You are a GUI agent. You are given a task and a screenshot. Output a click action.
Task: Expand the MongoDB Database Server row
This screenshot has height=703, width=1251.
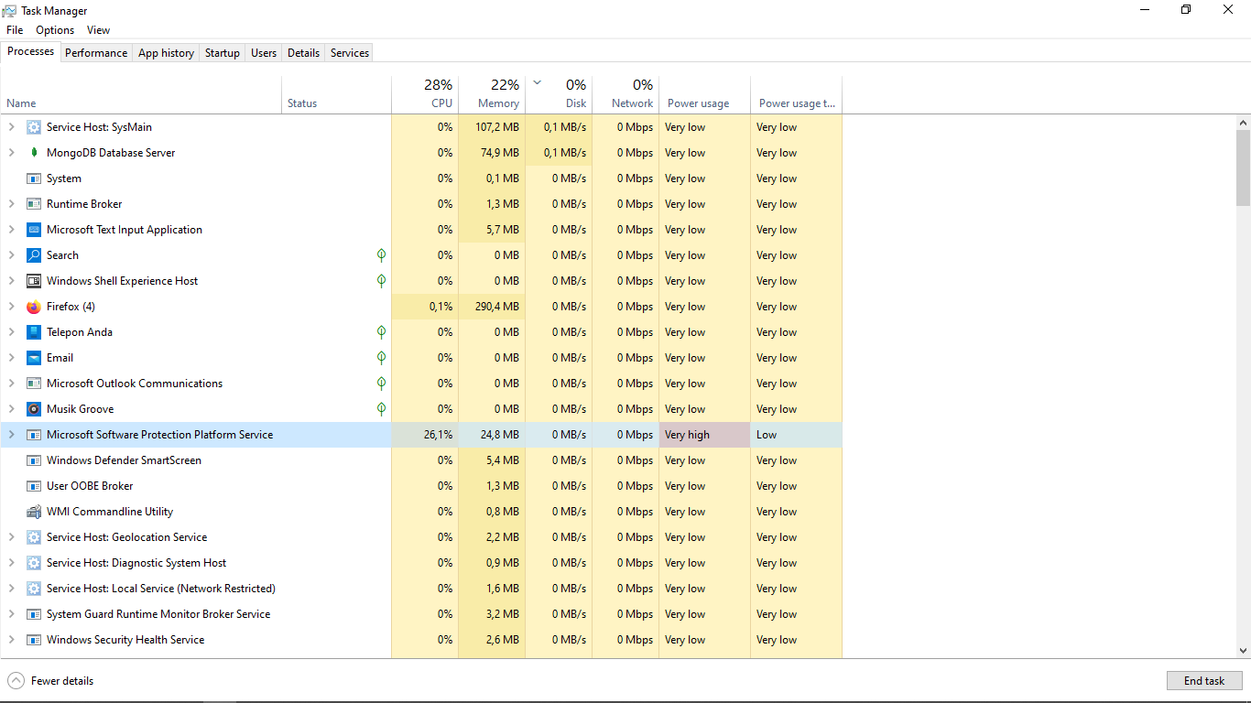(x=12, y=153)
